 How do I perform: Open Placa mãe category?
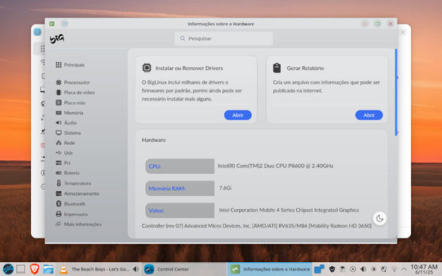coord(71,103)
